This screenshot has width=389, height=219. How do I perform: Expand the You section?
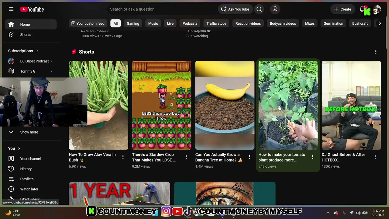(14, 148)
